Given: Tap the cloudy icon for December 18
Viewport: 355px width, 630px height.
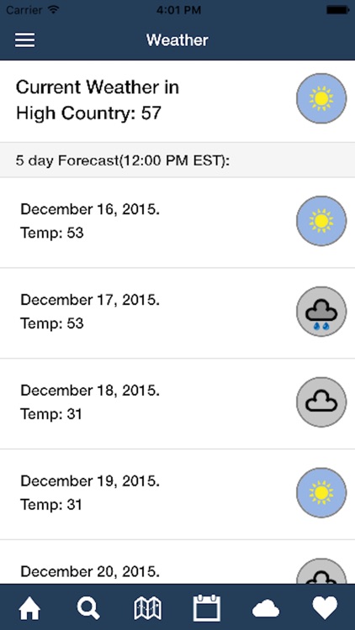Looking at the screenshot, I should click(x=321, y=402).
